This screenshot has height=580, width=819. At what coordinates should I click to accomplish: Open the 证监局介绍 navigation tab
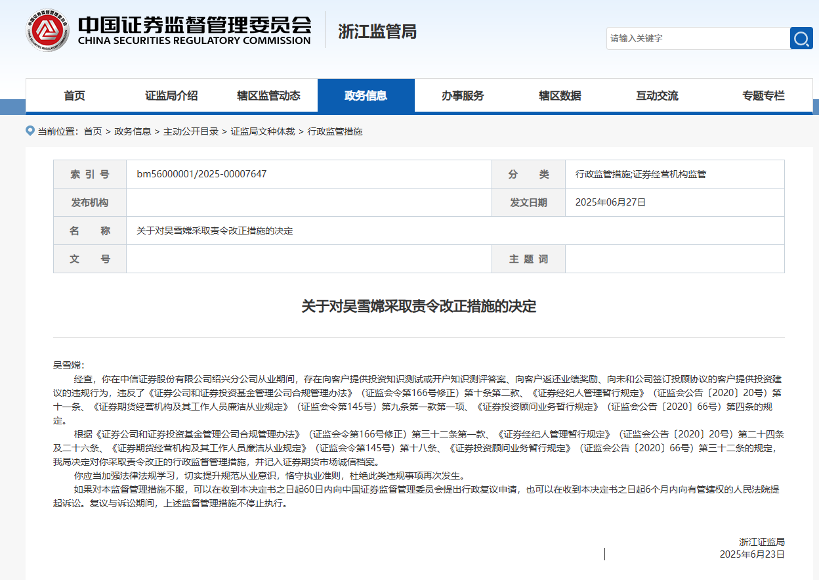(x=171, y=96)
